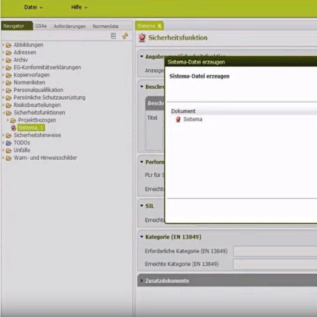The image size is (317, 317).
Task: Click the collapse-all icon in Navigator toolbar
Action: pos(114,36)
